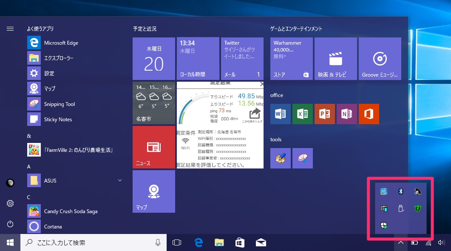Open the メール tile with Twitter notification
Screen dimensions: 451x251
pyautogui.click(x=242, y=59)
